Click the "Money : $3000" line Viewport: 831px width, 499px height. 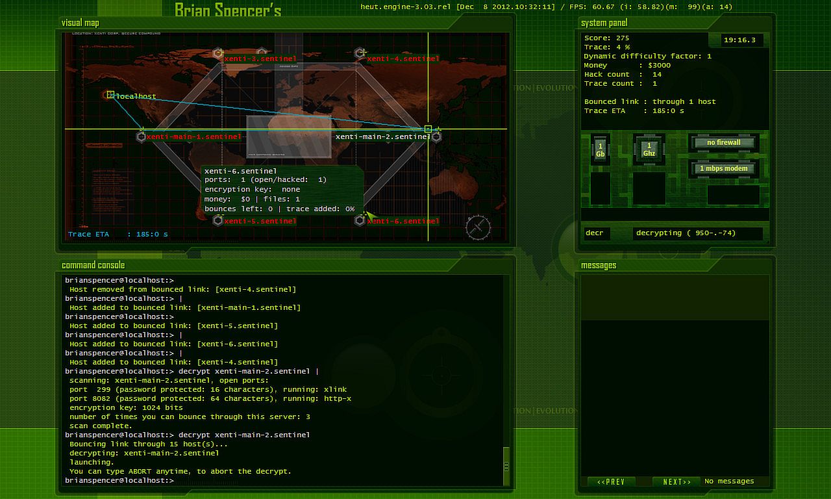coord(627,66)
